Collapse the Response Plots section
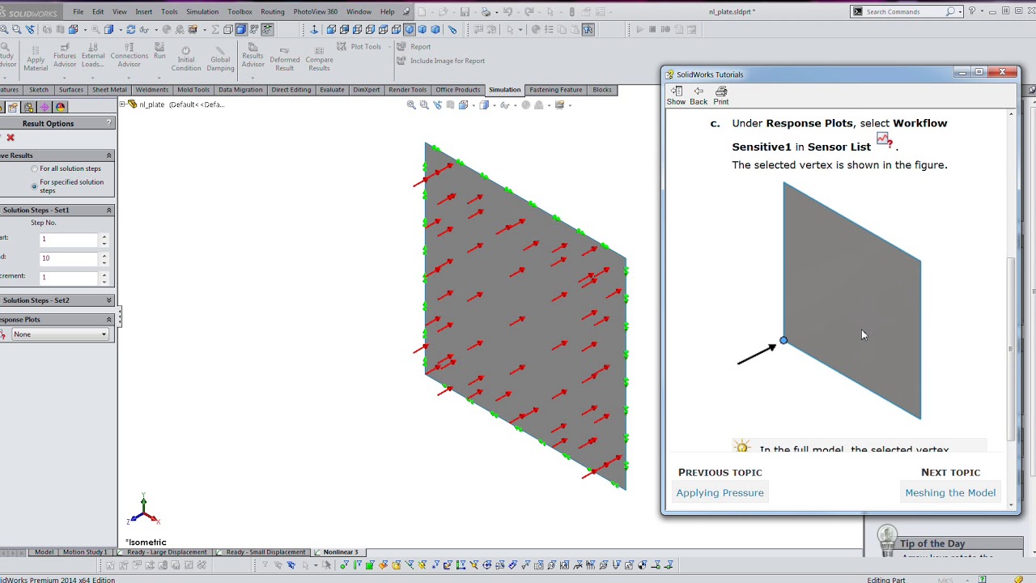Screen dimensions: 1036x583 108,320
